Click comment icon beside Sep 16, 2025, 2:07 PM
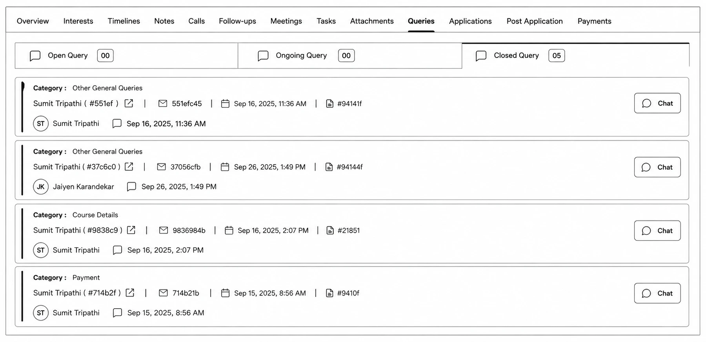 pos(117,250)
